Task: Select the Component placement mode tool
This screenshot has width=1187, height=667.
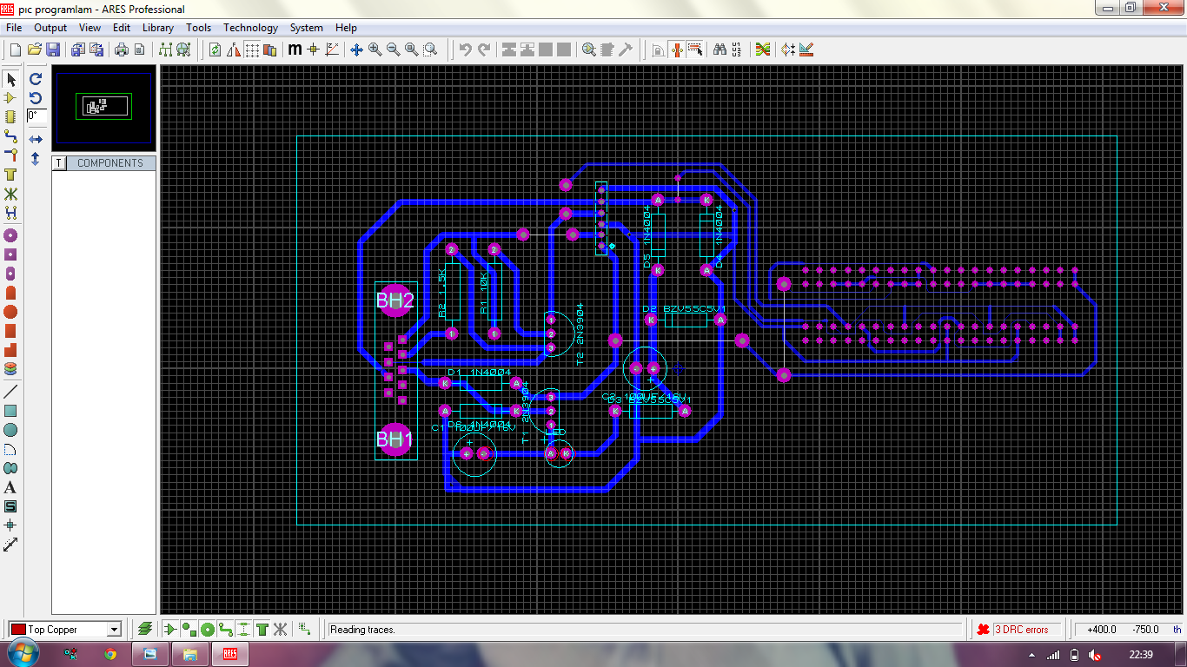Action: point(10,98)
